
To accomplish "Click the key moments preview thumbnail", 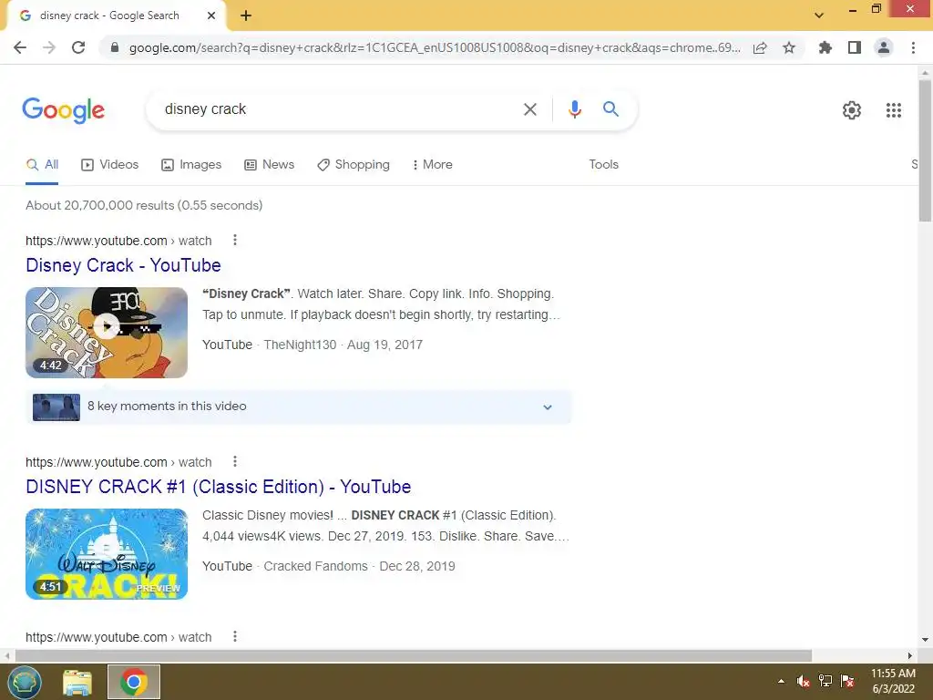I will click(56, 407).
